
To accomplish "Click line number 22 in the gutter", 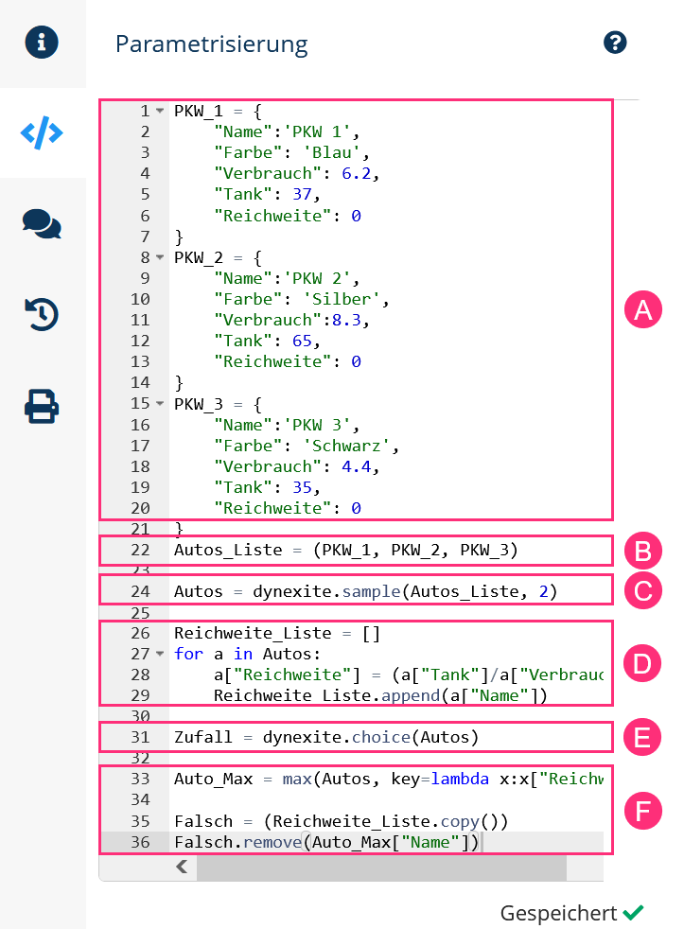I will (x=140, y=550).
